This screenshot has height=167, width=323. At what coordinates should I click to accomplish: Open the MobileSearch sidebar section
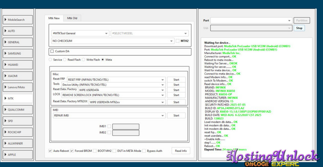pyautogui.click(x=18, y=20)
